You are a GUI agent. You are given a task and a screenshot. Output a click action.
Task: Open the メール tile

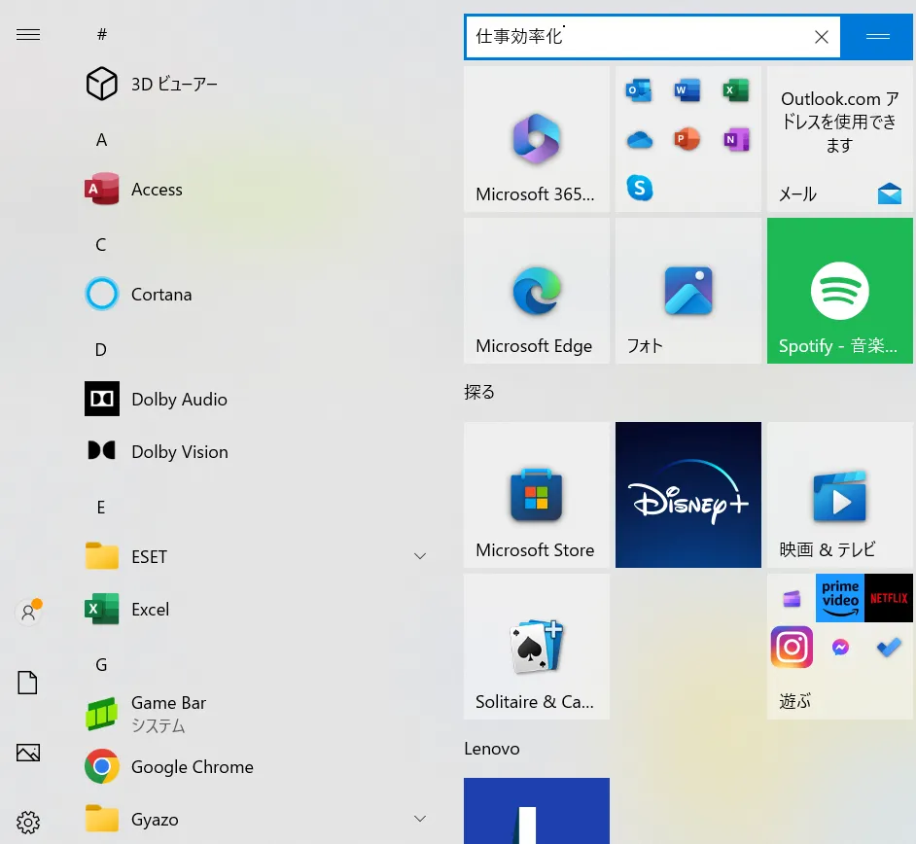point(839,139)
